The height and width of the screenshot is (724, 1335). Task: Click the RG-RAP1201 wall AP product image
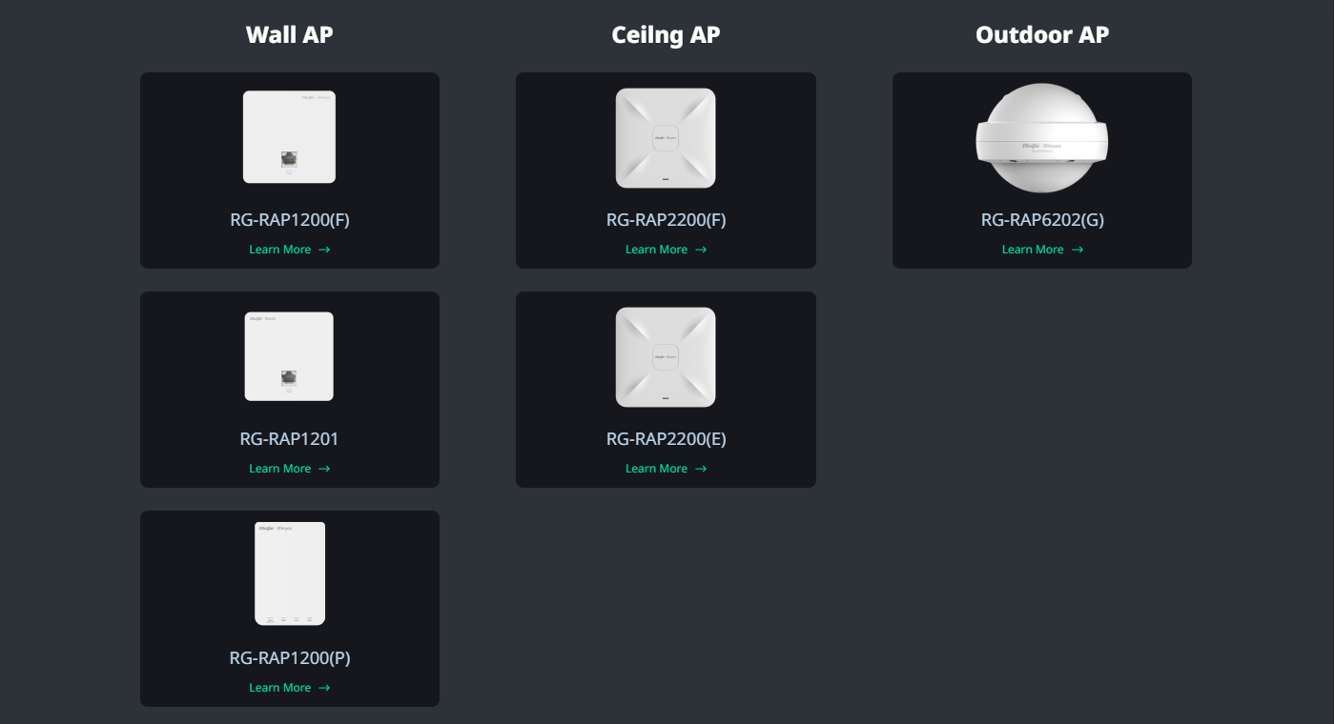[x=289, y=356]
